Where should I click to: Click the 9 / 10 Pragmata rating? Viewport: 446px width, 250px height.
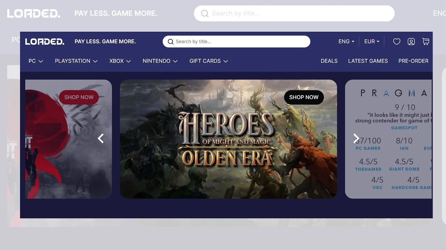coord(405,107)
